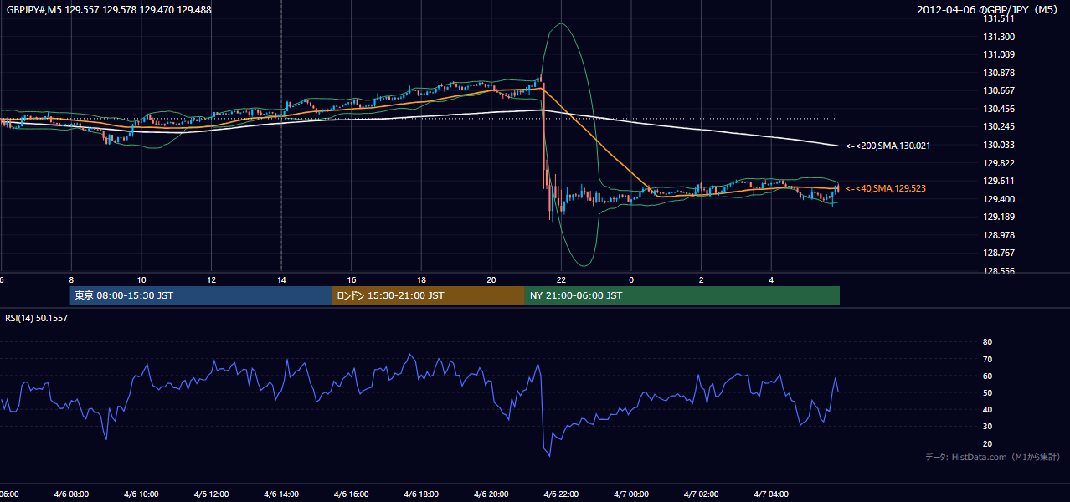Click price axis label 130.245
This screenshot has width=1070, height=502.
(998, 126)
